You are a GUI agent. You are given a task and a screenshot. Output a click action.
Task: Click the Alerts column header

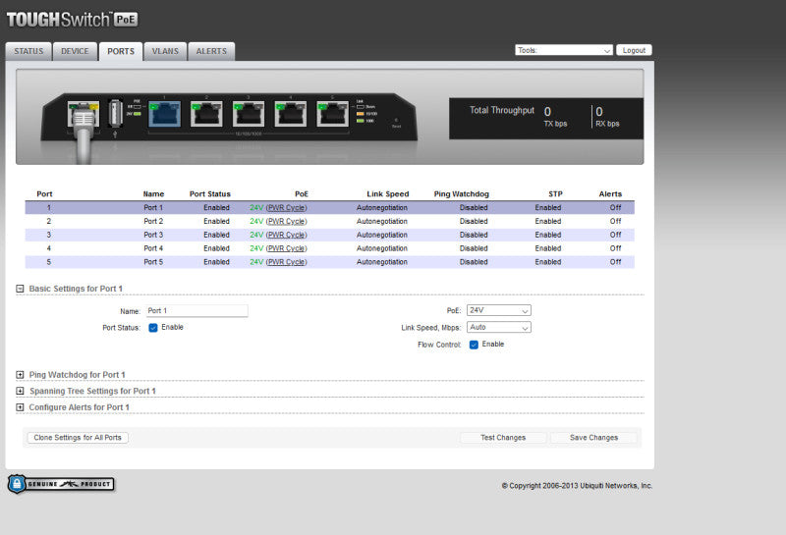point(610,193)
